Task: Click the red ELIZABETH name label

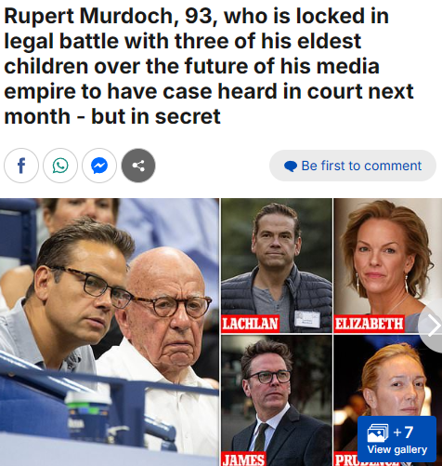Action: [x=369, y=324]
